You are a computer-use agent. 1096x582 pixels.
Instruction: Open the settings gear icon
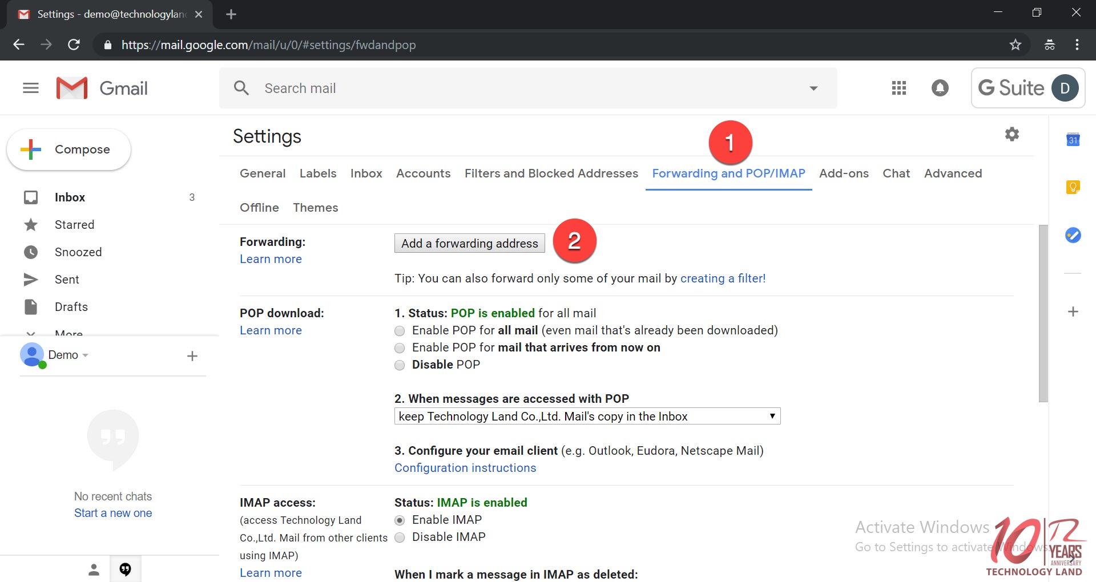tap(1012, 134)
